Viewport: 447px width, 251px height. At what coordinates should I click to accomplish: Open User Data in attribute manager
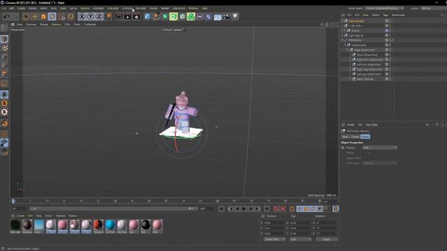372,125
